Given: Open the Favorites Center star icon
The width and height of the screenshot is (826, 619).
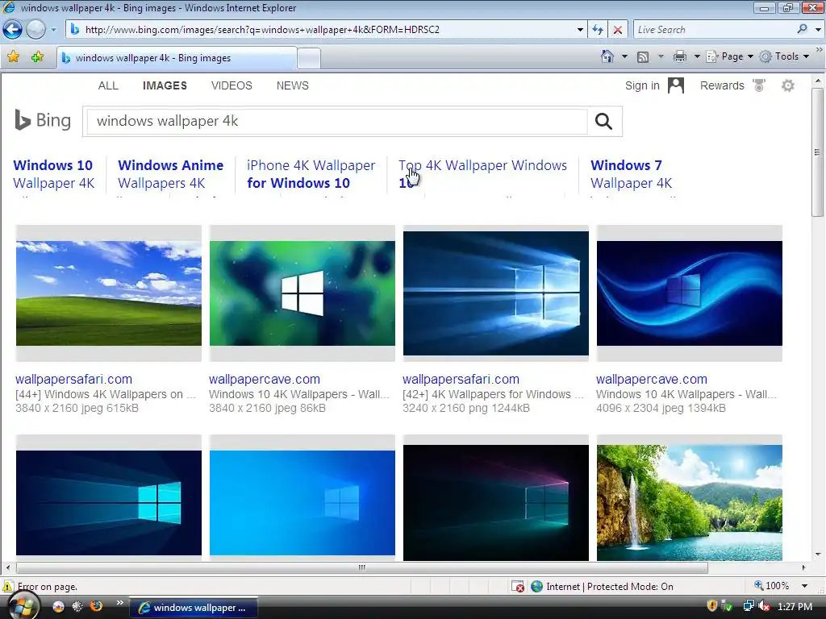Looking at the screenshot, I should [x=14, y=57].
